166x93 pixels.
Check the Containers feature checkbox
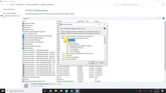point(63,55)
